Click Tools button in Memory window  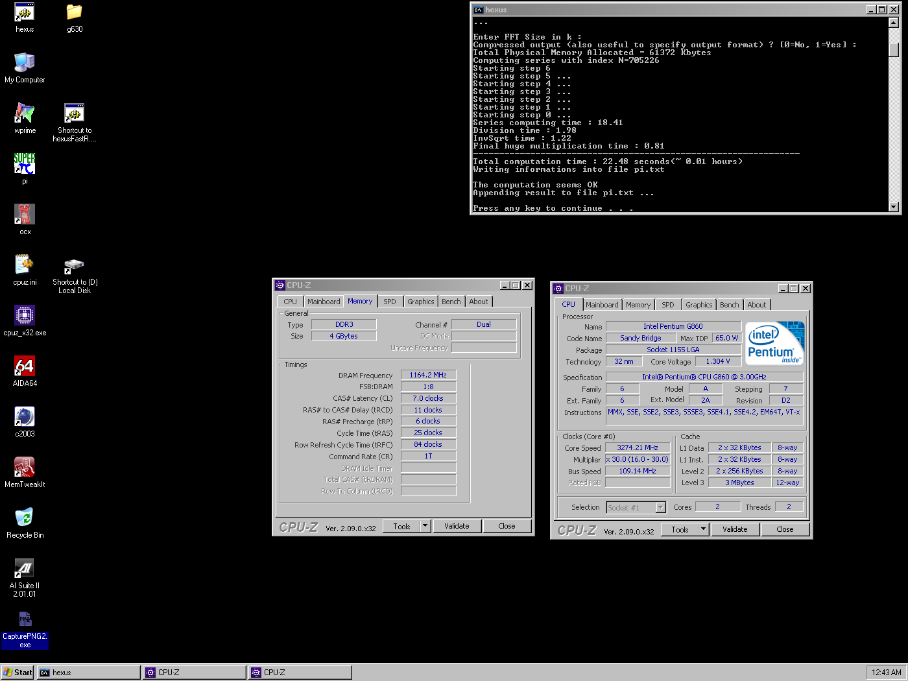(401, 526)
